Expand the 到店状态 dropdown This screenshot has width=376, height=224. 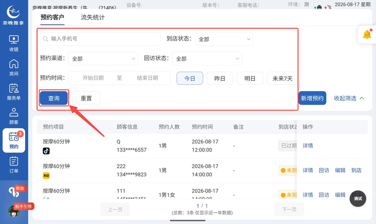(224, 39)
